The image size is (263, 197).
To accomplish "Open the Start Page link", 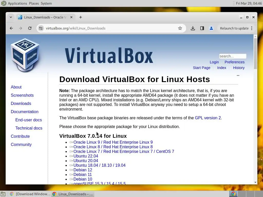I will click(201, 68).
